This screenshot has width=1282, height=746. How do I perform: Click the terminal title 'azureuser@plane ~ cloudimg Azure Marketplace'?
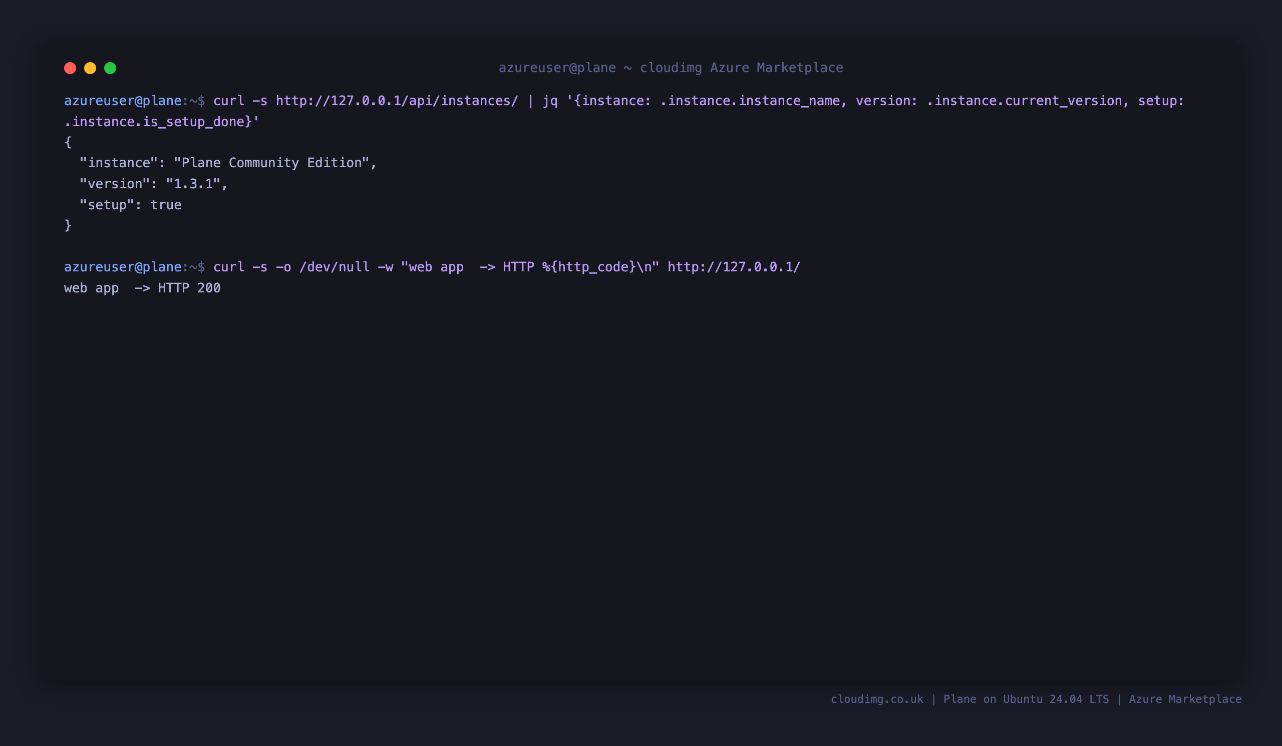tap(671, 68)
